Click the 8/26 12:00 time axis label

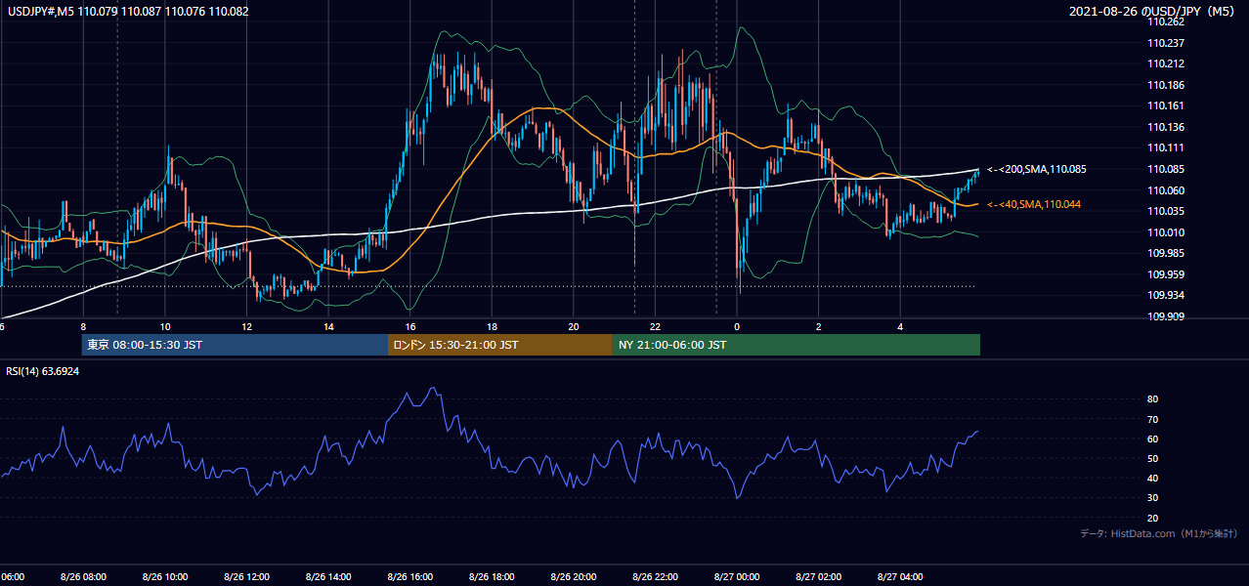[246, 577]
